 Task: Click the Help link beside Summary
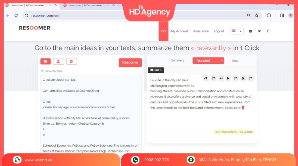coord(235,61)
